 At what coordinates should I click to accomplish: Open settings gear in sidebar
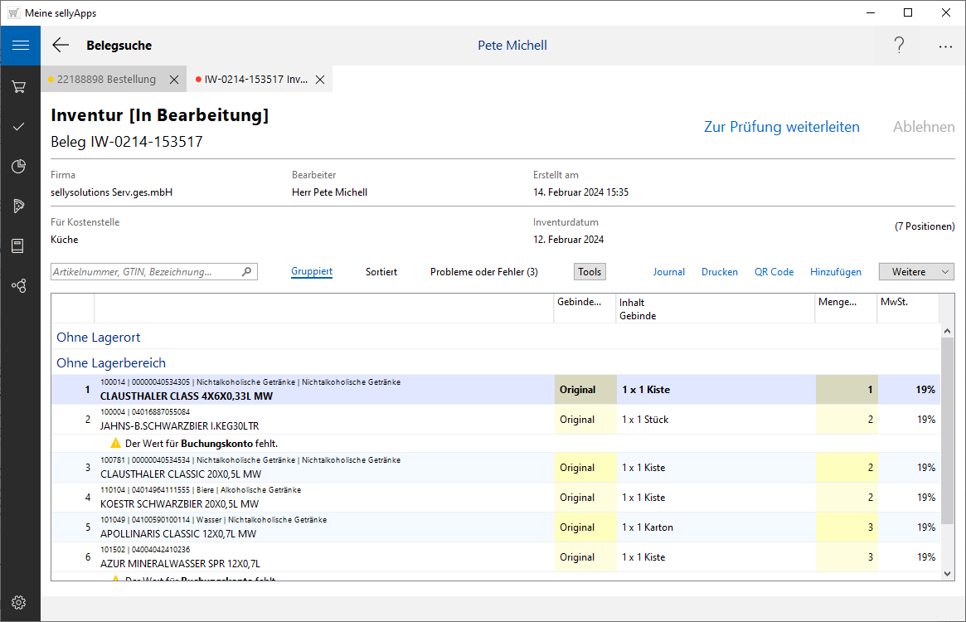(20, 602)
